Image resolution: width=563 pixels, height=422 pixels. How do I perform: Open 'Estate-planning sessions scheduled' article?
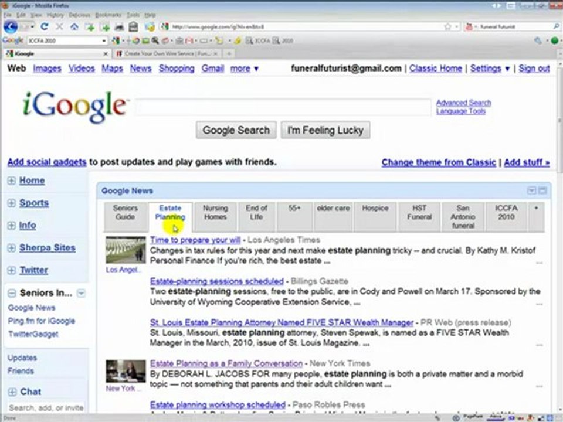(217, 281)
